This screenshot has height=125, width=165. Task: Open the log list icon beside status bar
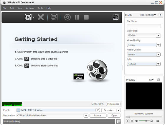(x=118, y=121)
